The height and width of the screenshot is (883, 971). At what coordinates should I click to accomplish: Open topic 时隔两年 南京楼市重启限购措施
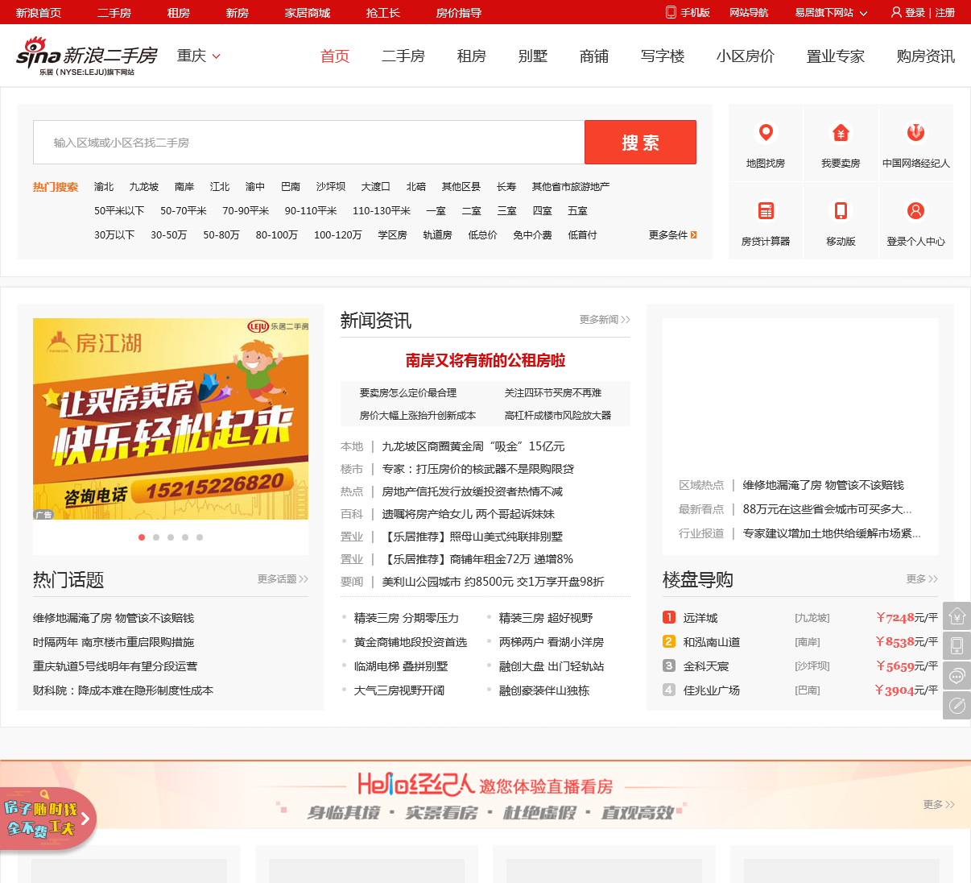coord(114,642)
